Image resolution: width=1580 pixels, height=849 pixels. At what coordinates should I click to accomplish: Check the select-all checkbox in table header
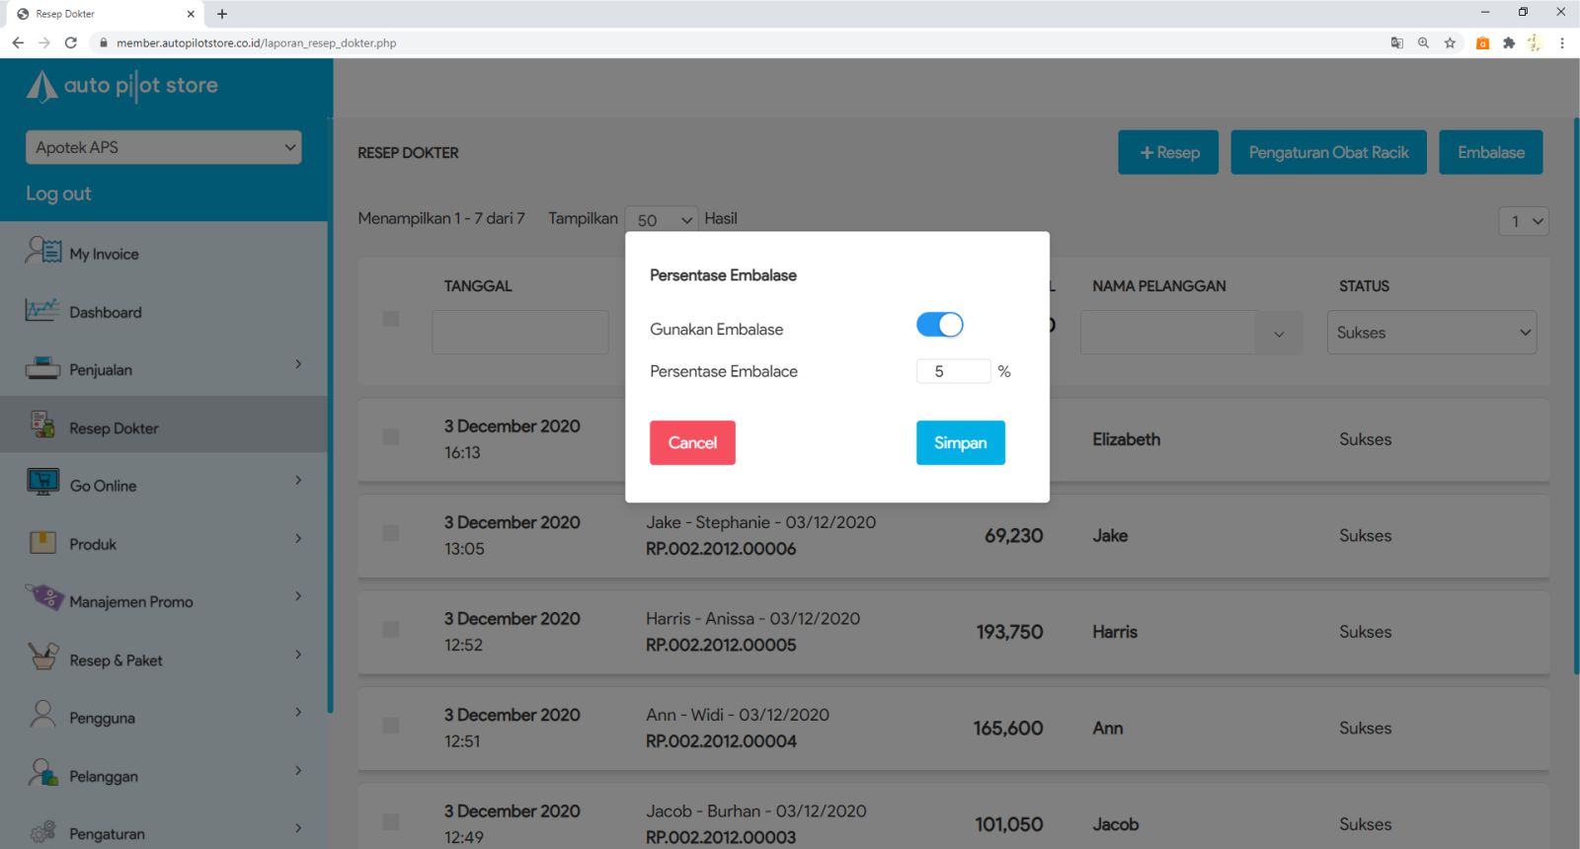(391, 319)
